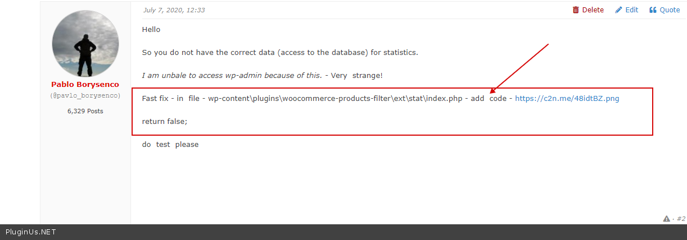Click the pencil icon beside Edit
Image resolution: width=687 pixels, height=240 pixels.
(619, 10)
